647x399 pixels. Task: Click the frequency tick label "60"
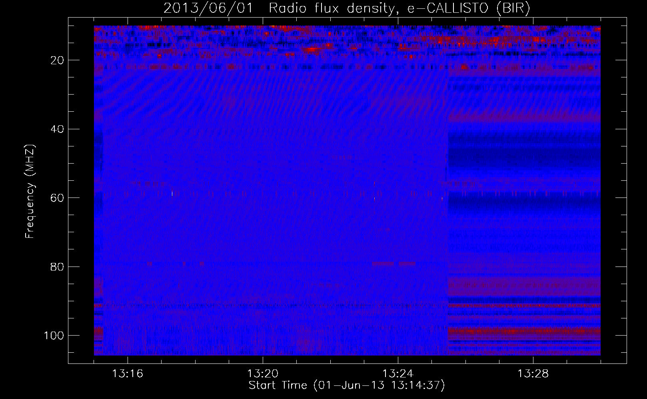(58, 198)
